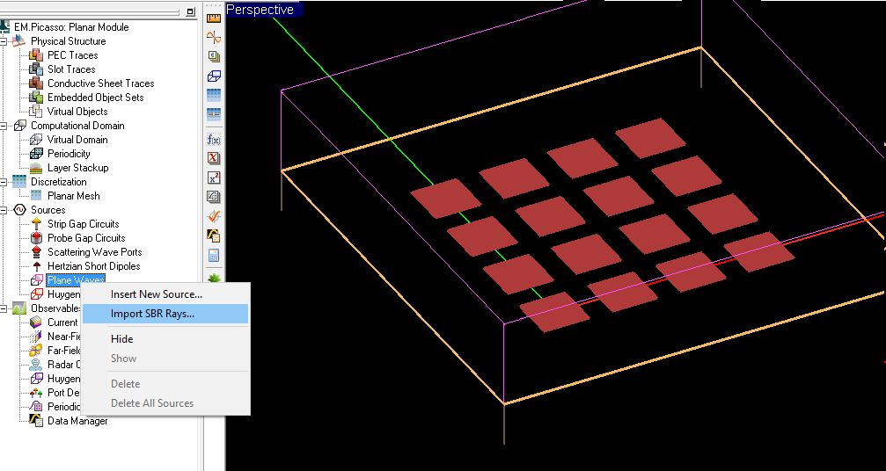Collapse the Sources tree node
This screenshot has width=886, height=471.
(5, 210)
